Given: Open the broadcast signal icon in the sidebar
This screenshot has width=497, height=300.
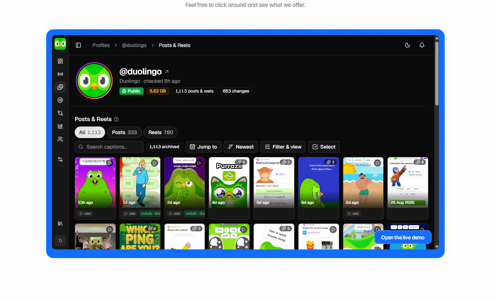Looking at the screenshot, I should 60,74.
